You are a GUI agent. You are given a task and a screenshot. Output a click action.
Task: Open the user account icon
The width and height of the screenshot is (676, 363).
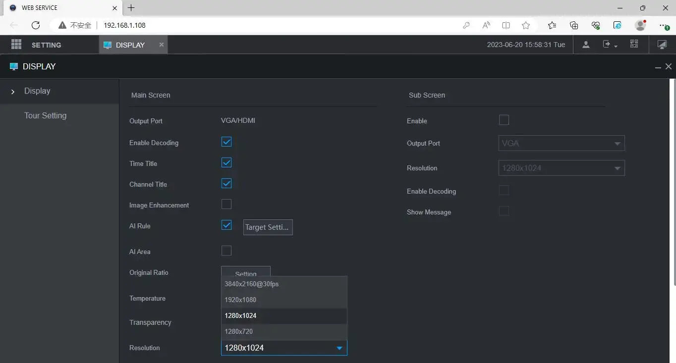(x=586, y=45)
